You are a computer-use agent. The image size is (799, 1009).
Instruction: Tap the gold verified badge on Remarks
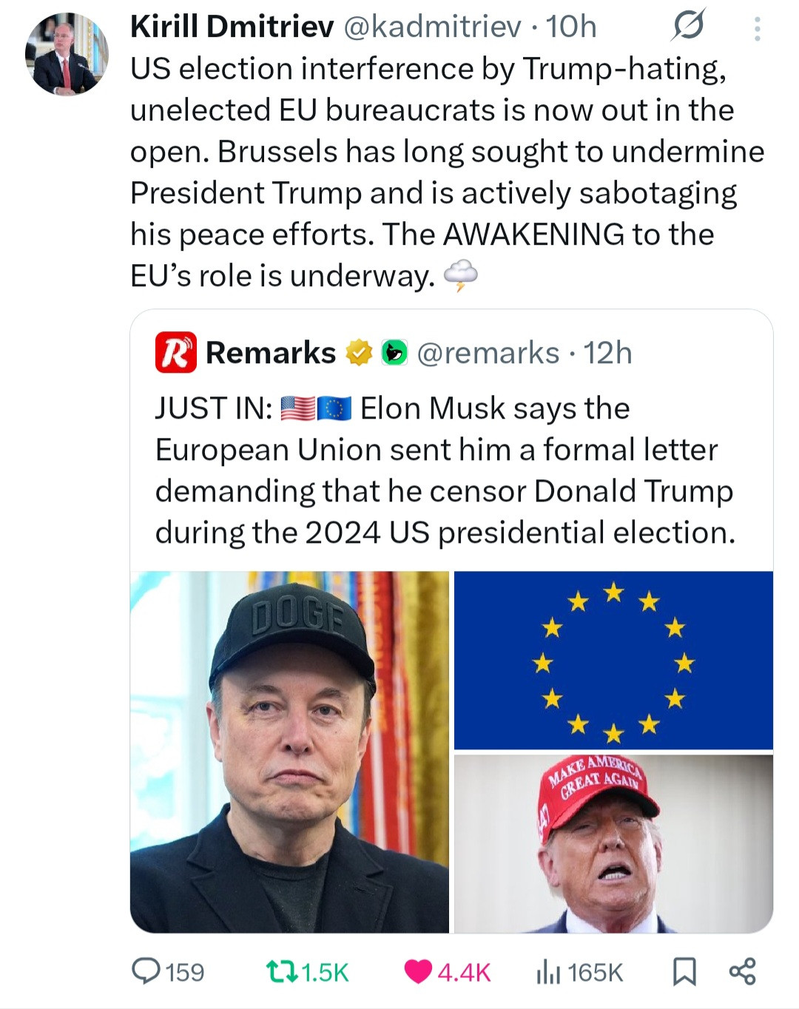[x=360, y=353]
